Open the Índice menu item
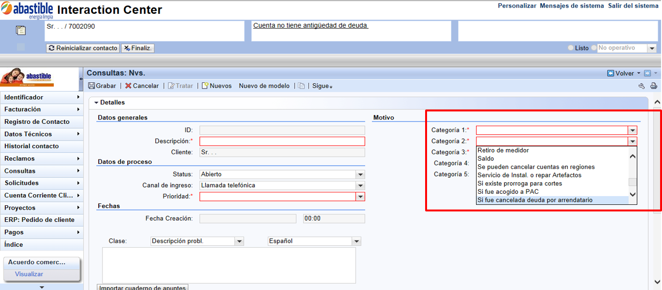The width and height of the screenshot is (662, 290). 41,245
